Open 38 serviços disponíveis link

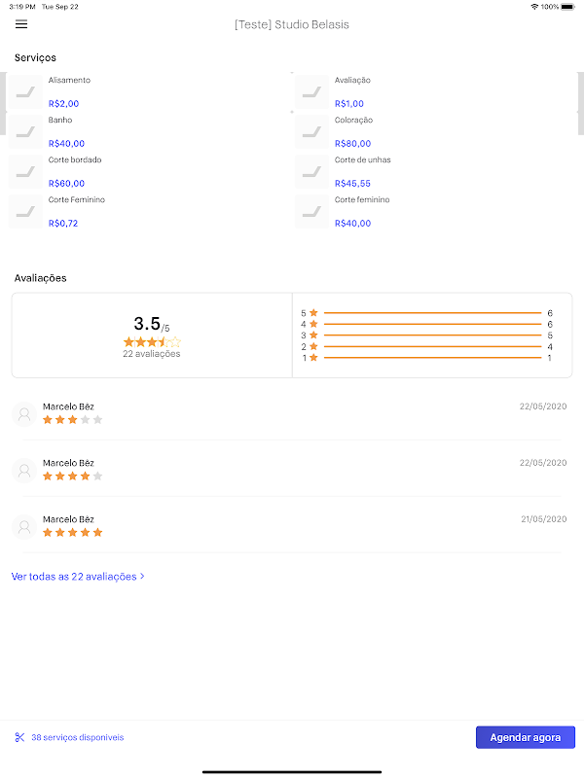(77, 737)
